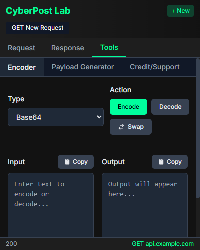200x250 pixels.
Task: Click the Action label
Action: [x=121, y=90]
